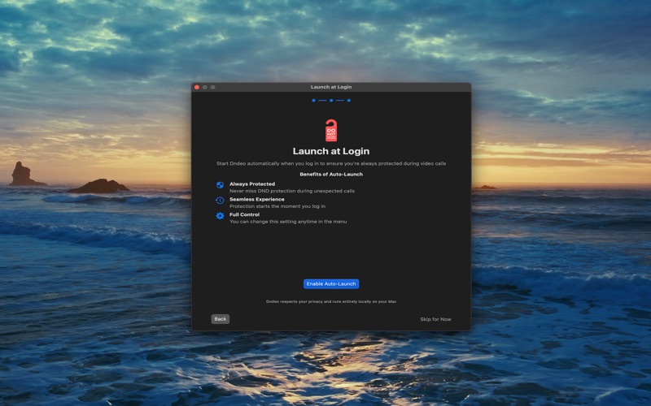Screen dimensions: 651x406
Task: Select the last onboarding progress dot
Action: pyautogui.click(x=349, y=100)
